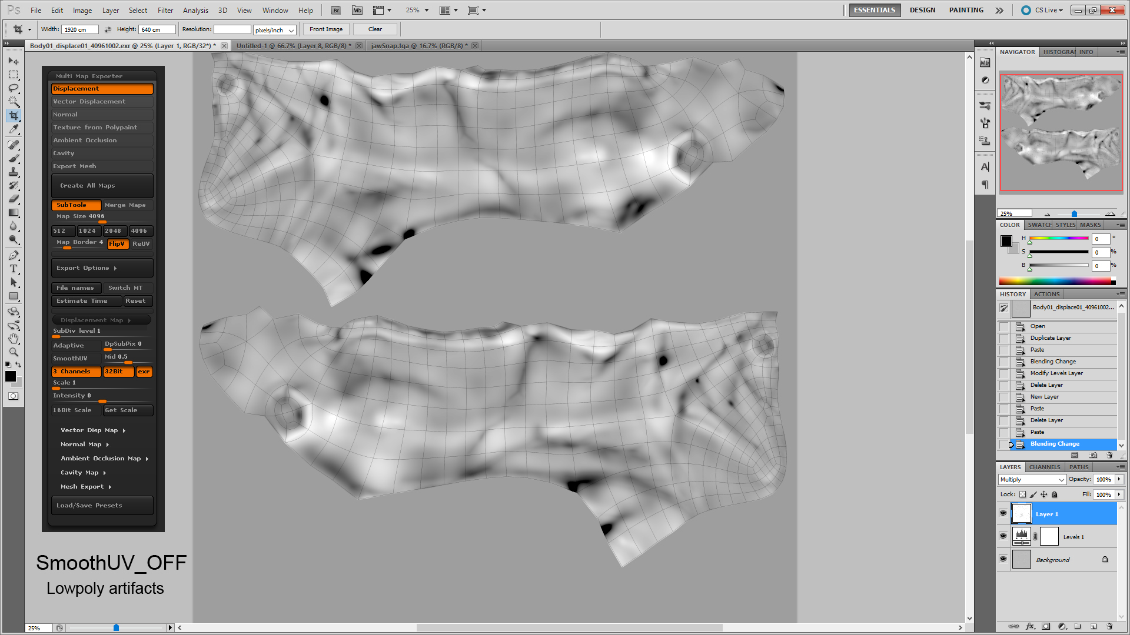This screenshot has height=635, width=1130.
Task: Select the Gradient tool
Action: coord(14,212)
